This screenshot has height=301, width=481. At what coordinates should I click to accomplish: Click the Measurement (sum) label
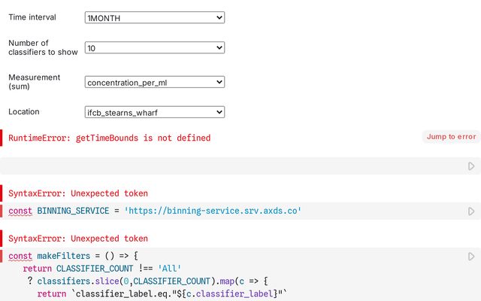click(x=35, y=82)
